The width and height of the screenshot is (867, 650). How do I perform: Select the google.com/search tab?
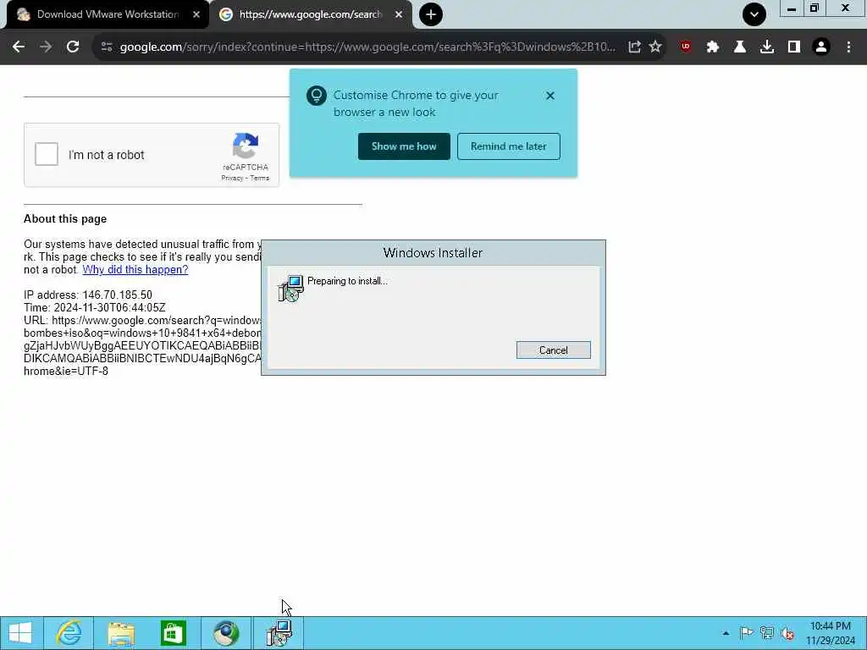[x=310, y=14]
